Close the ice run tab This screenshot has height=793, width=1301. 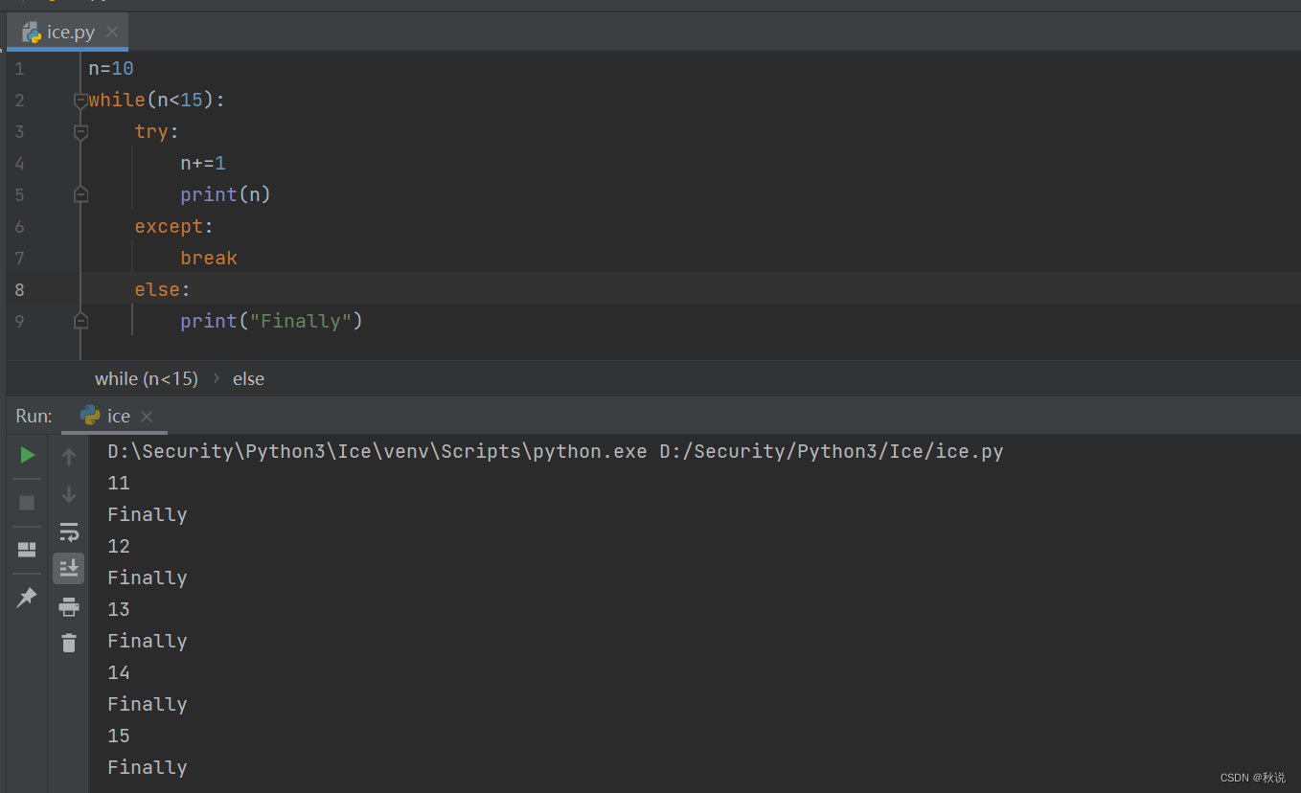(x=147, y=416)
